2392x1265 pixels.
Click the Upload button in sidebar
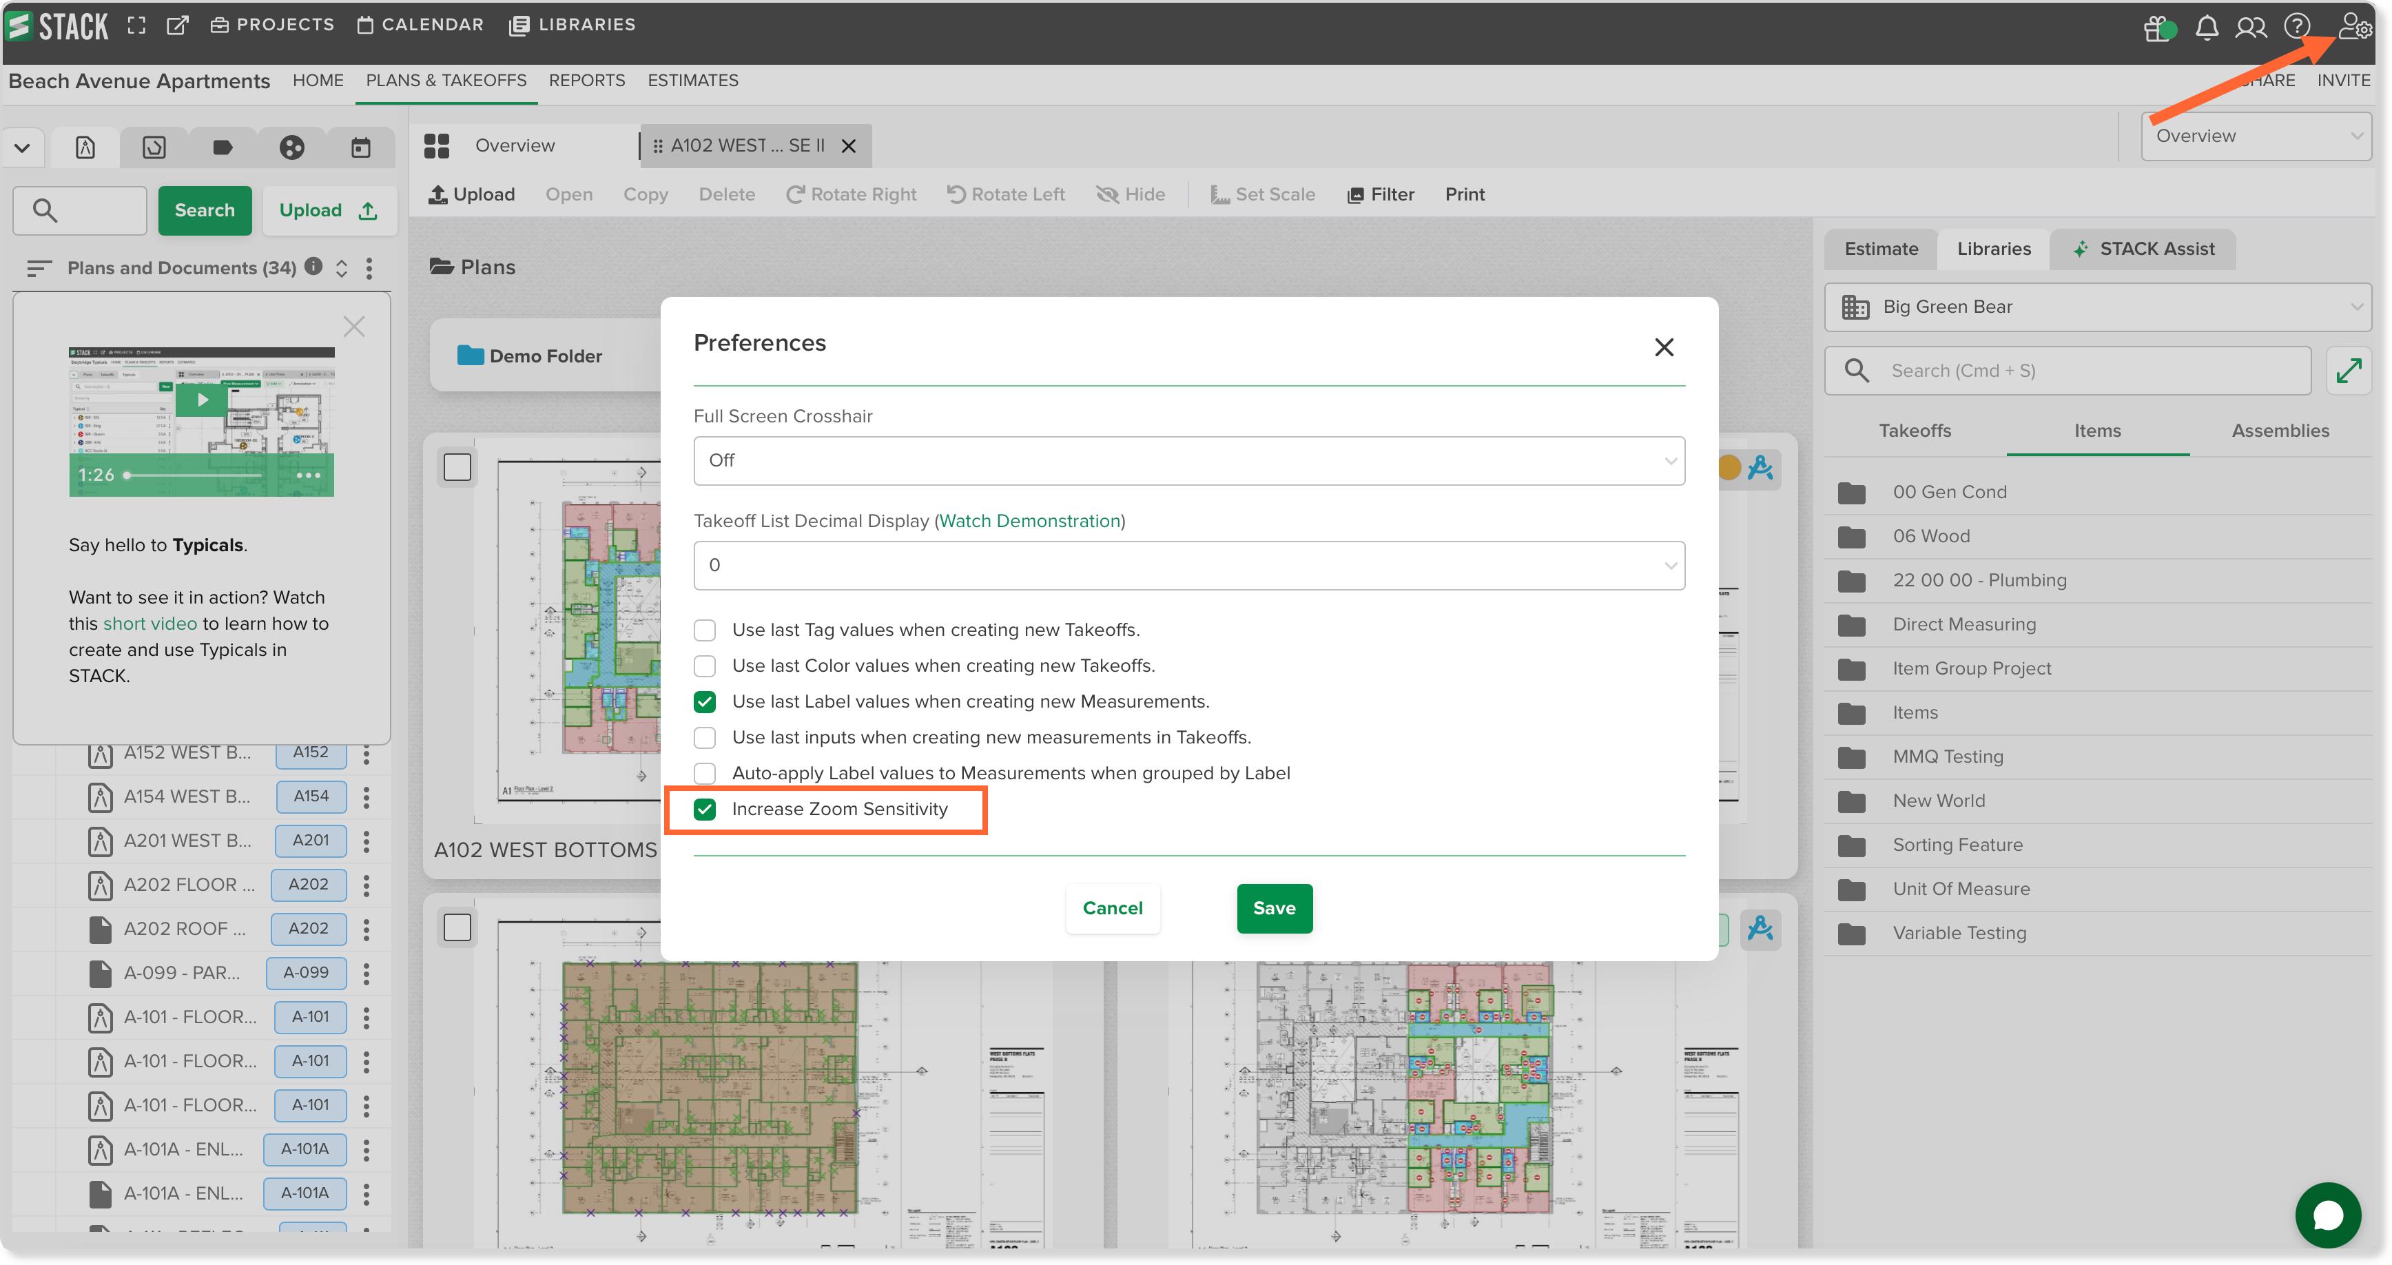pos(329,210)
